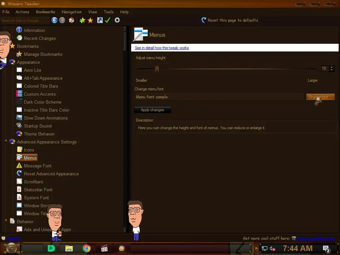Click the System Font letter A icon
340x255 pixels.
point(19,197)
